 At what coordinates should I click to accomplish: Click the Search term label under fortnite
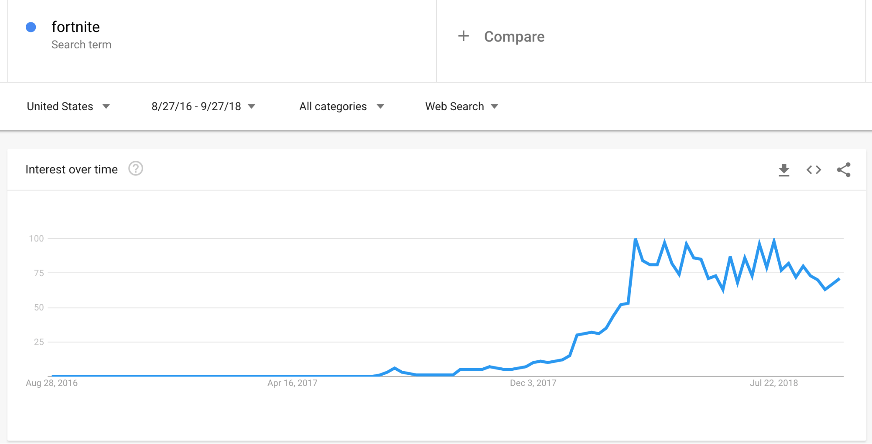82,44
